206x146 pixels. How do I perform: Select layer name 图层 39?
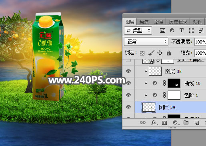click(x=167, y=107)
